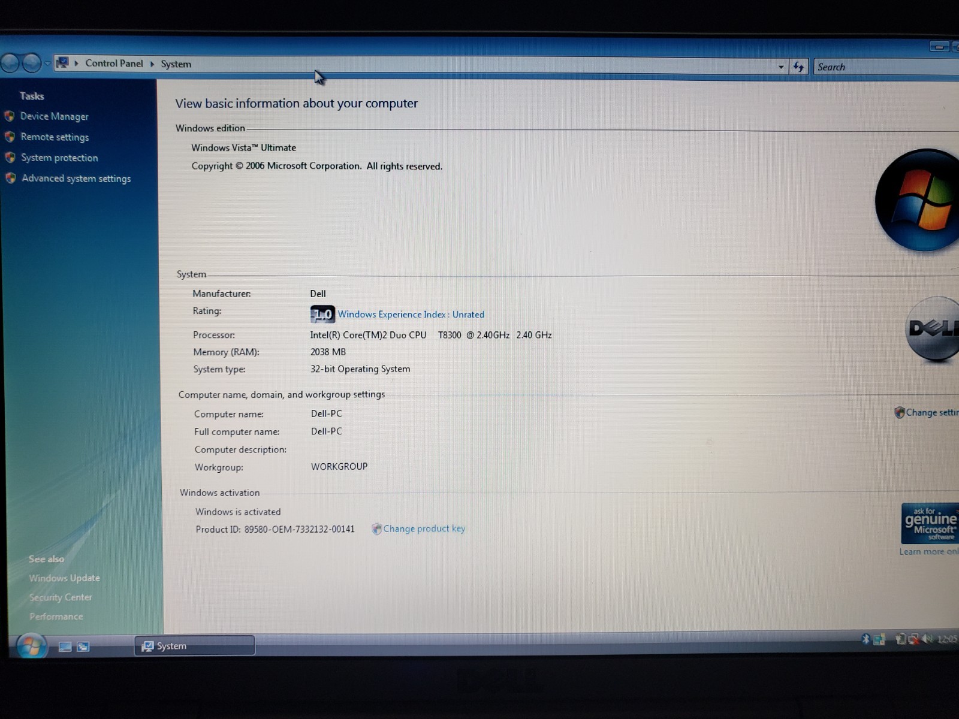The width and height of the screenshot is (959, 719).
Task: Expand the arrow before Control Panel breadcrumb
Action: tap(76, 63)
